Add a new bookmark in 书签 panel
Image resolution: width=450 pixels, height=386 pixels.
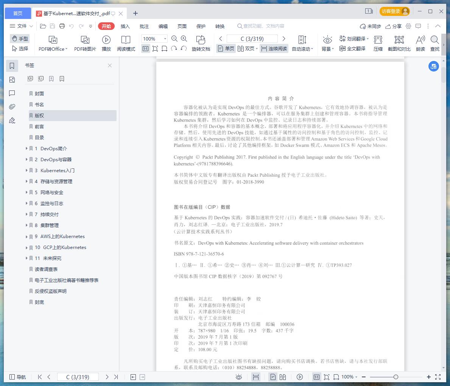tap(51, 79)
